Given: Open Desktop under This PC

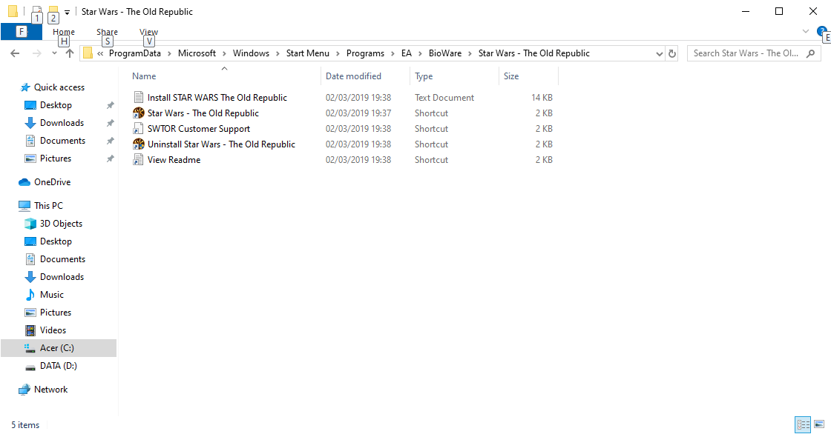Looking at the screenshot, I should 56,241.
